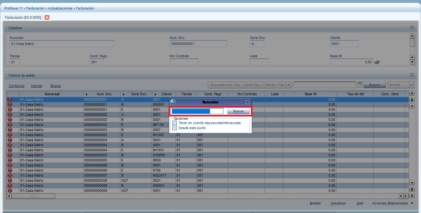Collapse the Factura de salida panel
Screen dimensions: 421x213
tap(412, 75)
